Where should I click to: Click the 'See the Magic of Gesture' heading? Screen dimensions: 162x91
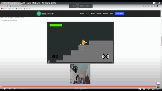coord(12,17)
